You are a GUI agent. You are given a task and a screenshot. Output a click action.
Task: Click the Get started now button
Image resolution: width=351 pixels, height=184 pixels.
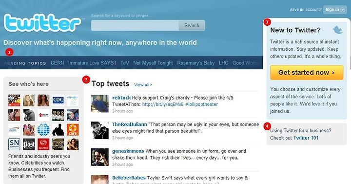[307, 73]
